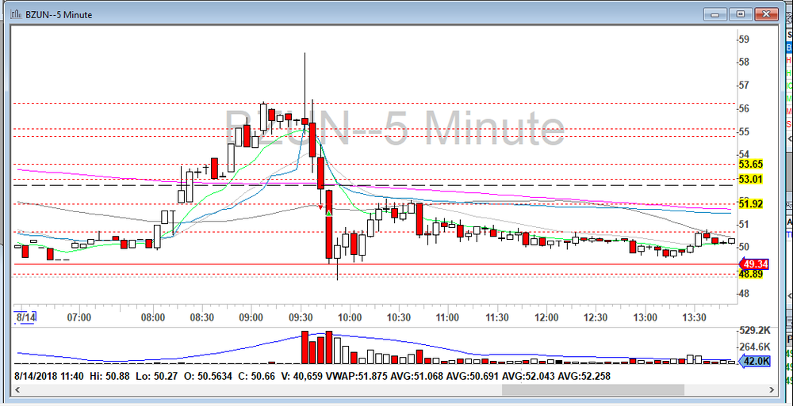Viewport: 793px width, 406px height.
Task: Click the 09:30 time axis label
Action: pos(301,317)
